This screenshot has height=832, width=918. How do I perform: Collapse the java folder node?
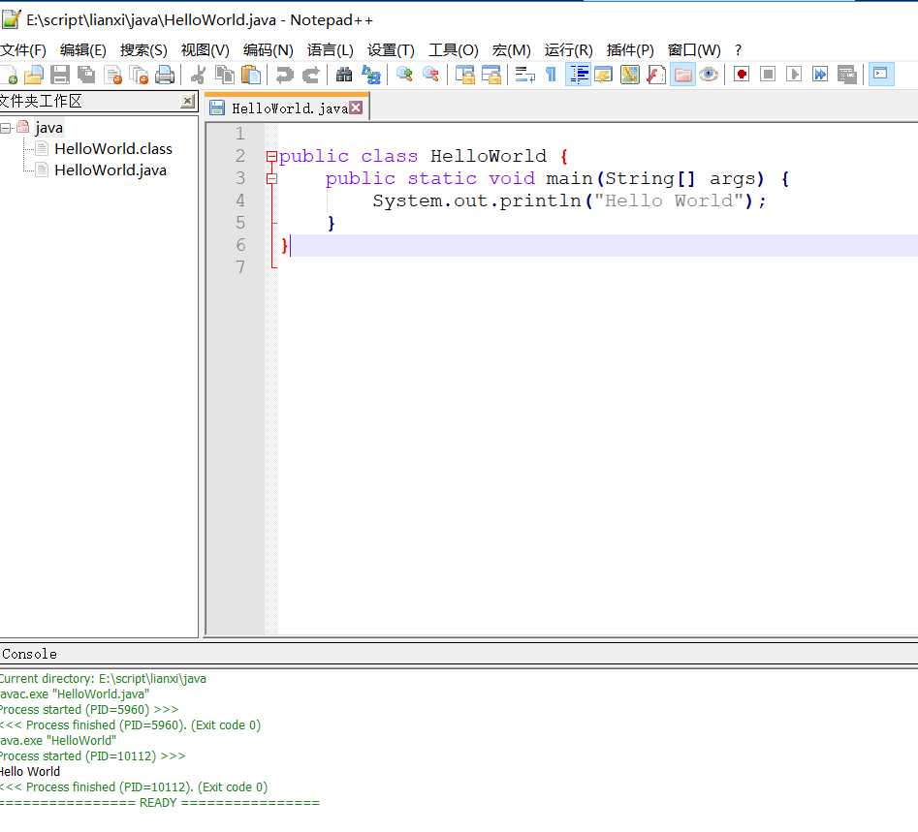click(6, 128)
